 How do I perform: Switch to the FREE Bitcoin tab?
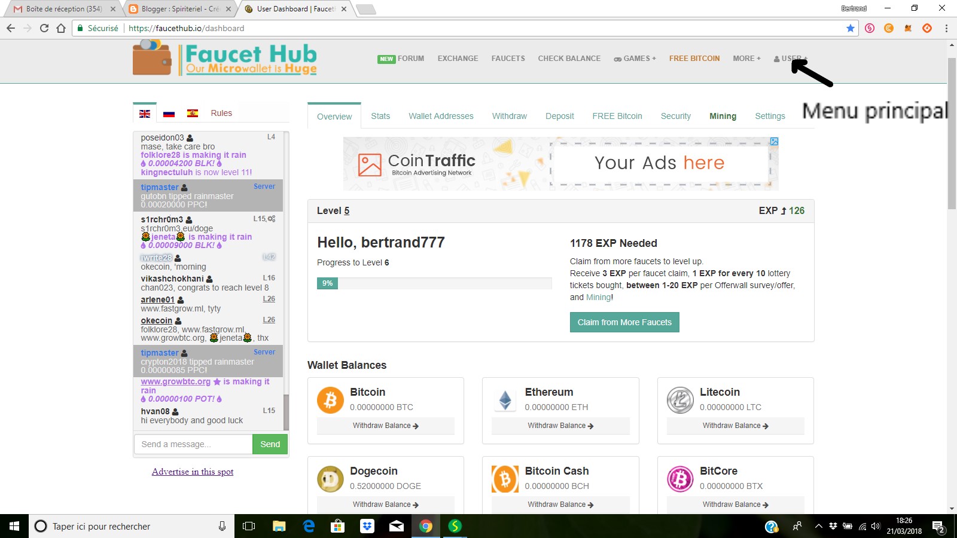pyautogui.click(x=617, y=116)
